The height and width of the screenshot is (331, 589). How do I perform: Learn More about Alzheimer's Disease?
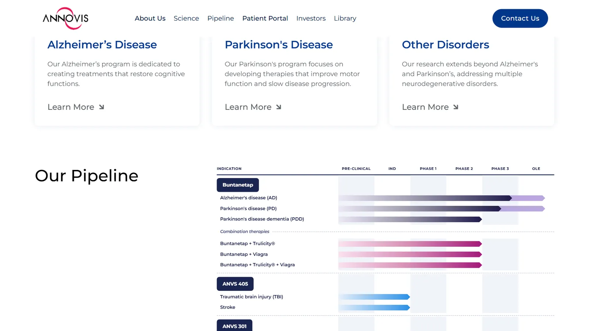(x=76, y=107)
